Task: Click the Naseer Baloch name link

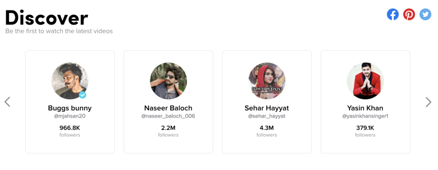Action: (x=168, y=108)
